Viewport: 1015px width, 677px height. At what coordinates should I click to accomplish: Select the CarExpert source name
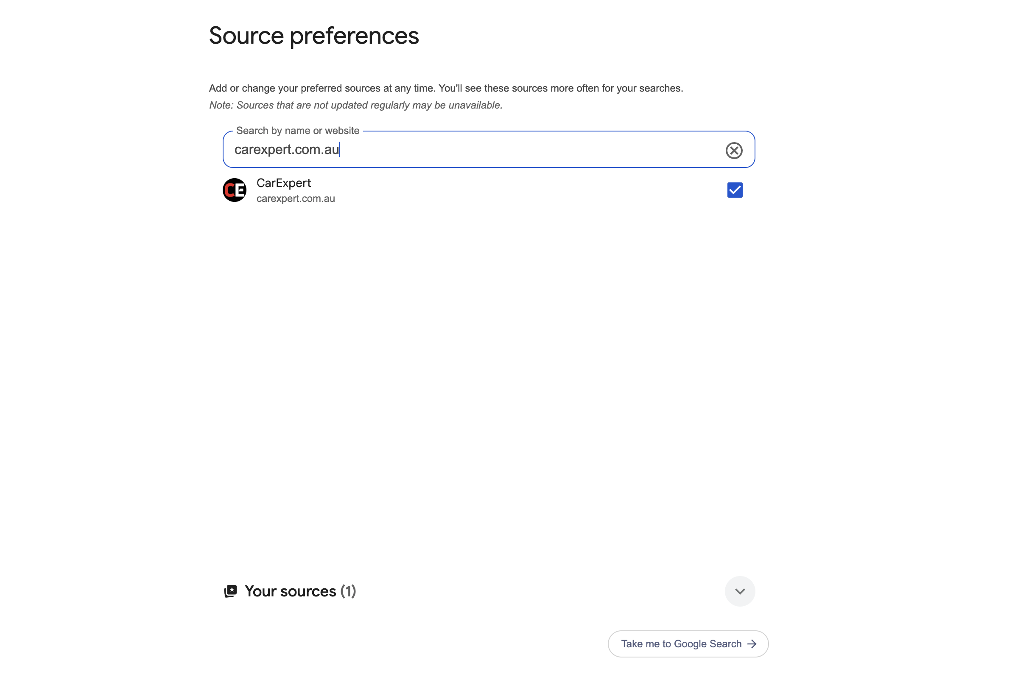pos(284,183)
